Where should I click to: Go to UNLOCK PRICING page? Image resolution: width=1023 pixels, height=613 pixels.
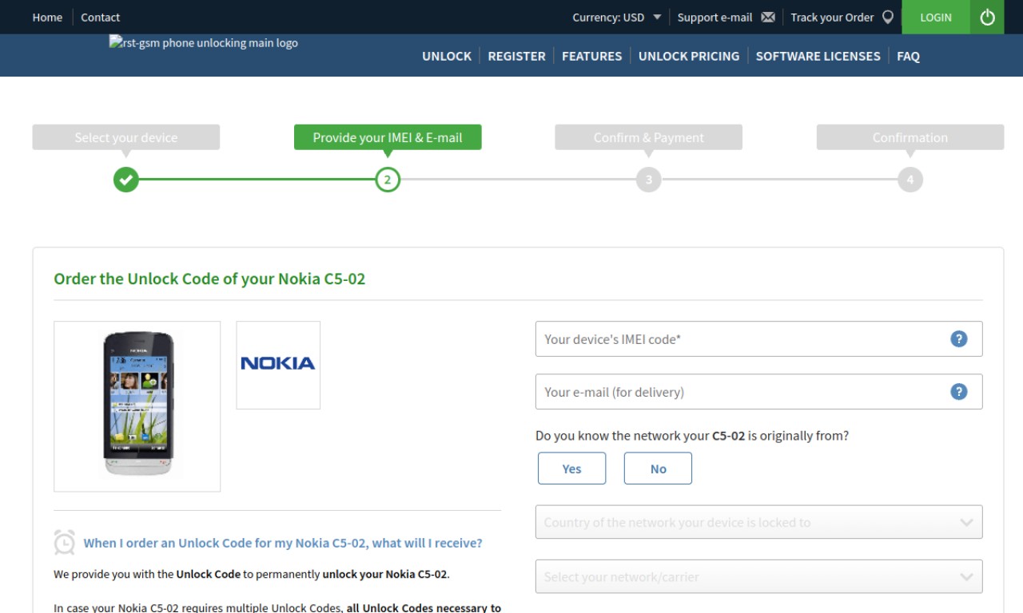[x=689, y=56]
